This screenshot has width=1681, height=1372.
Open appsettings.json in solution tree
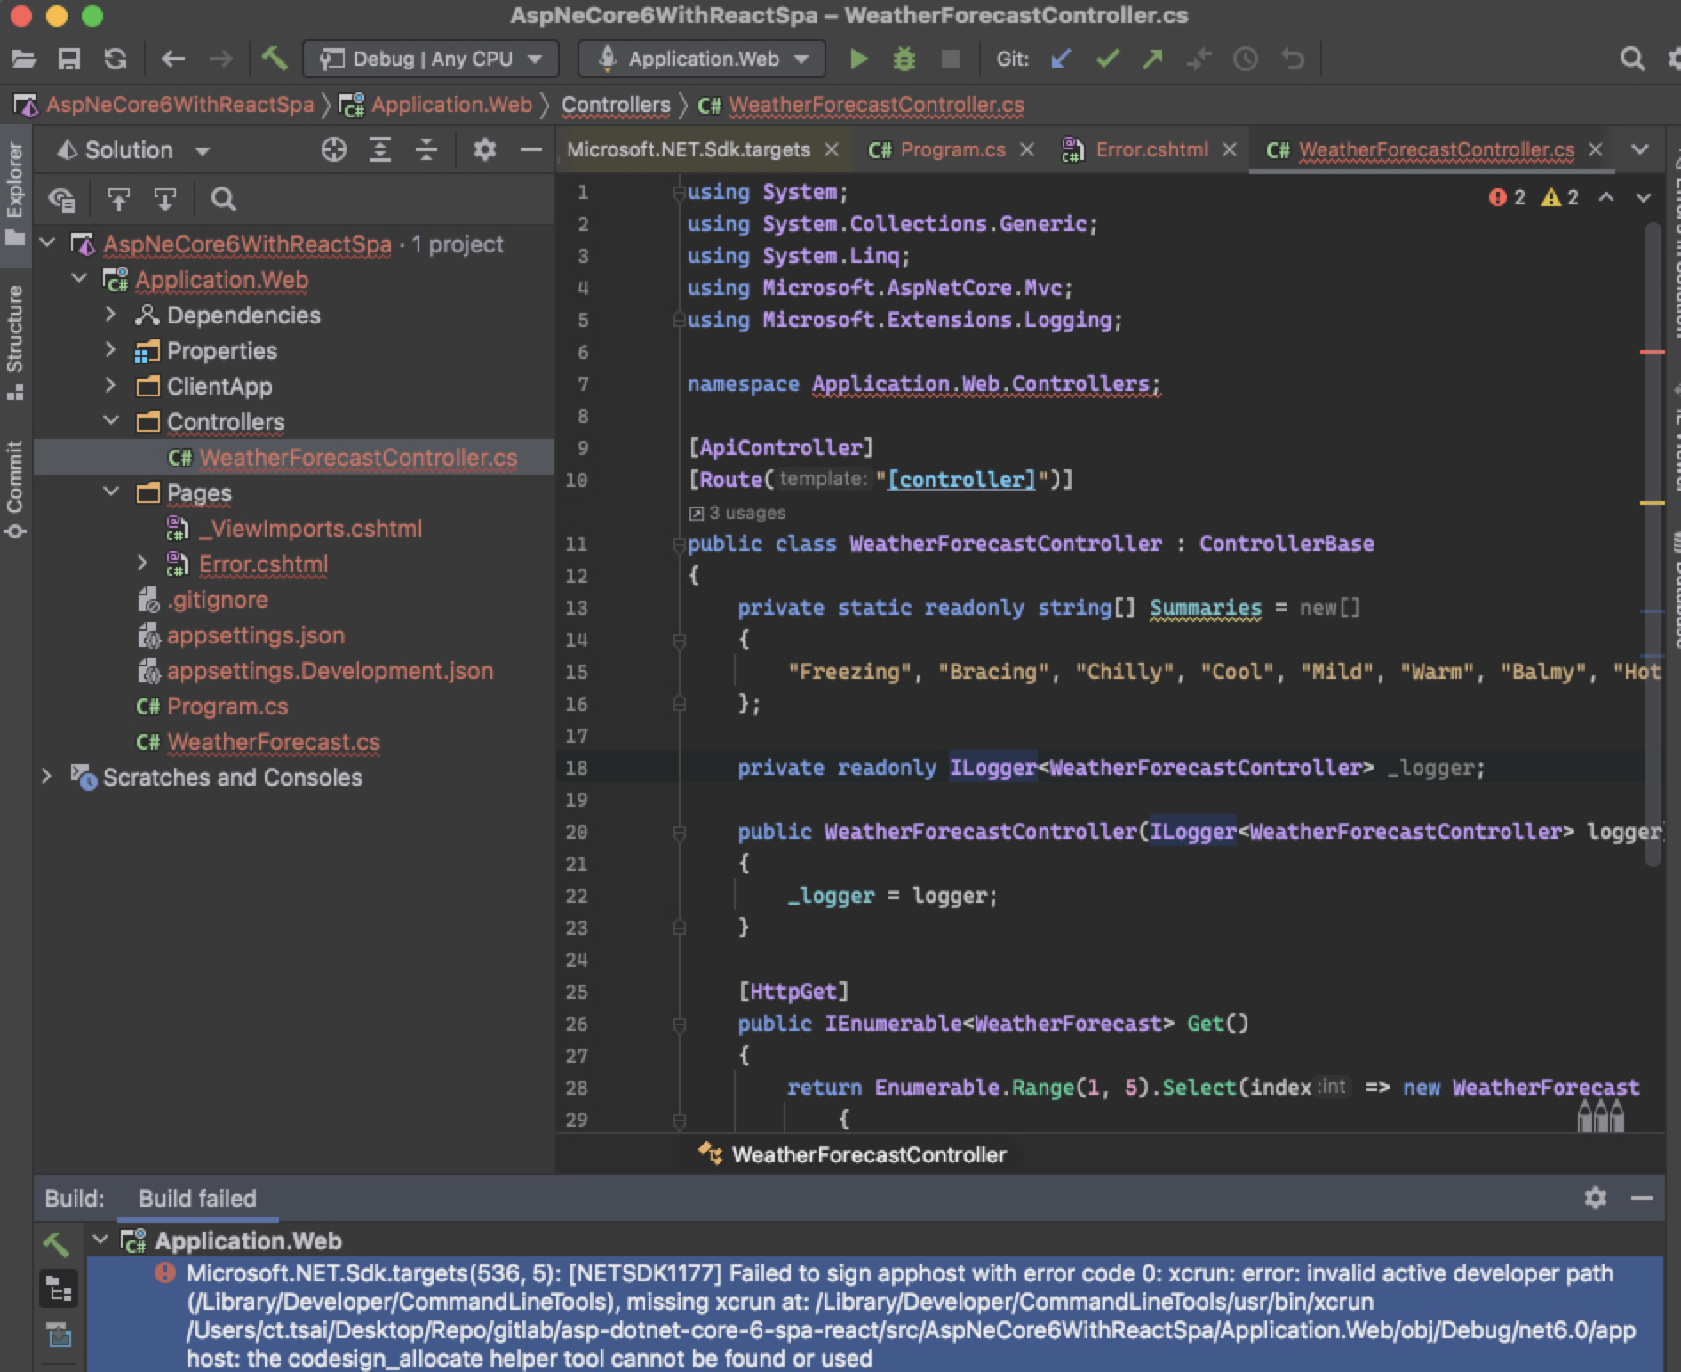click(x=255, y=635)
